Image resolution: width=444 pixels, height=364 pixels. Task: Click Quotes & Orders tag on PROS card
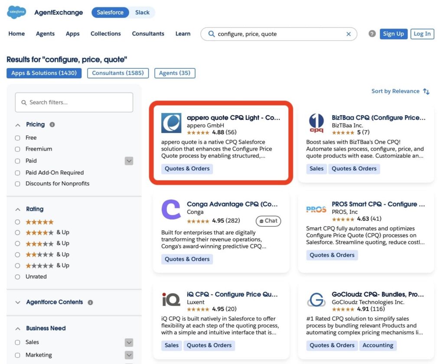[332, 255]
